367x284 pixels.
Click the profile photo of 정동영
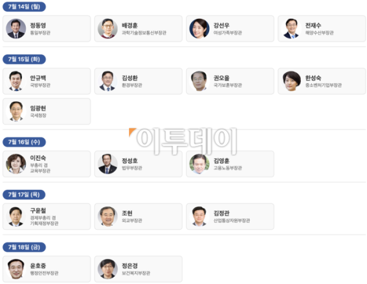pyautogui.click(x=16, y=29)
